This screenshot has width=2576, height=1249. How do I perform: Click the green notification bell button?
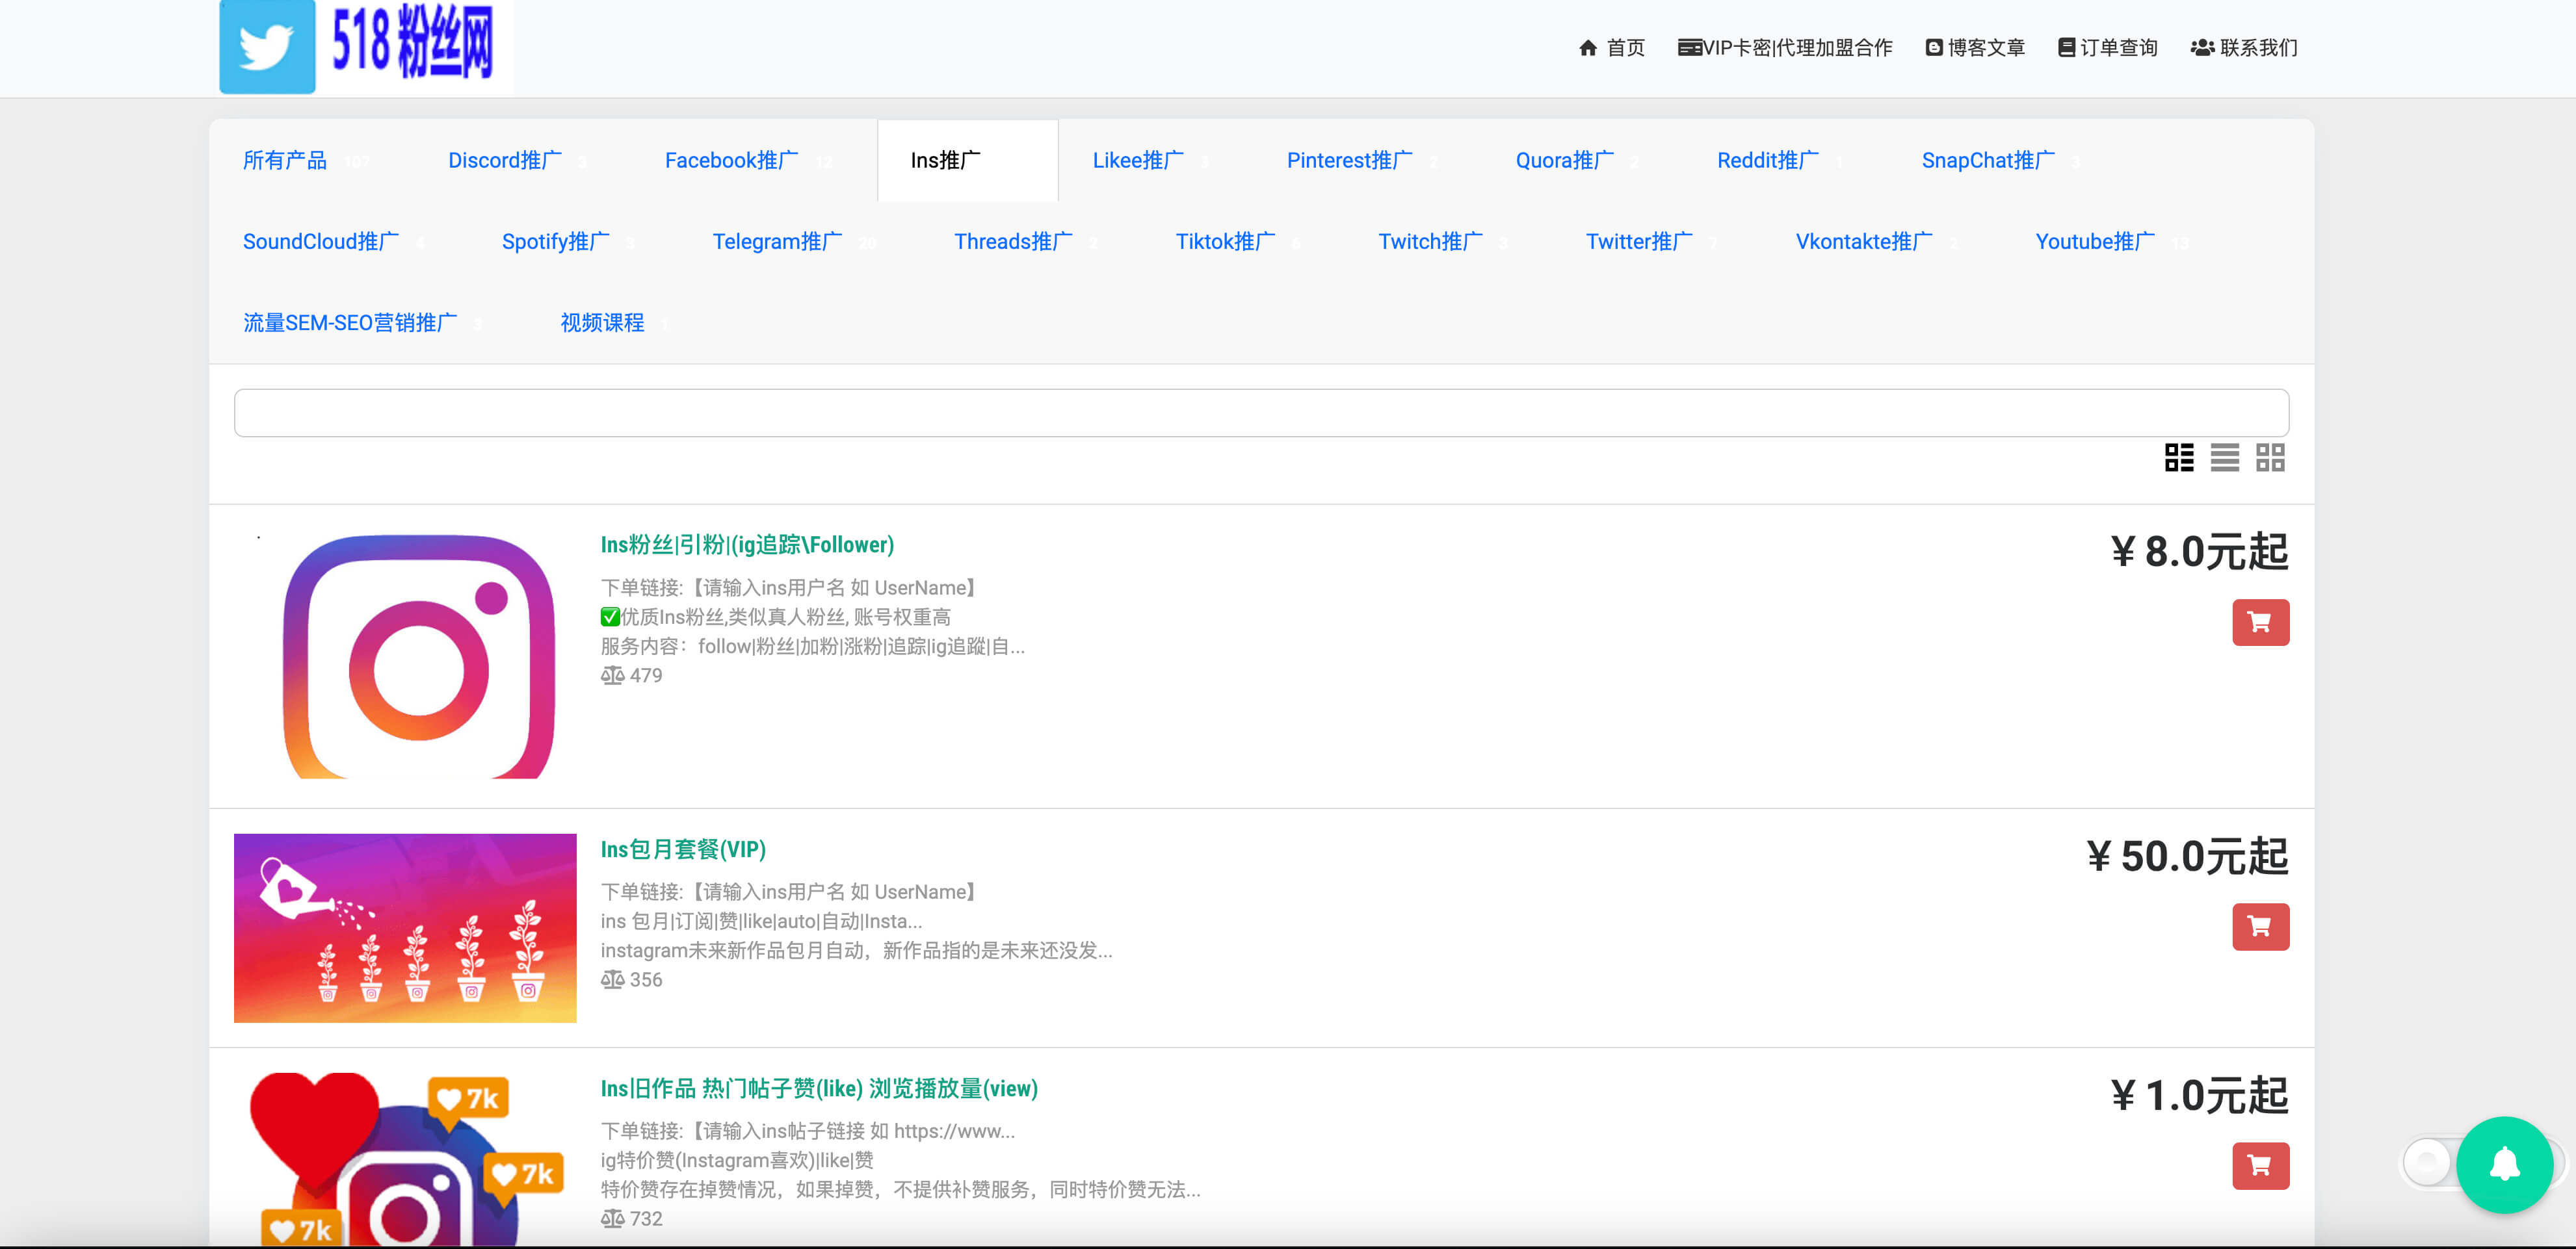[2504, 1164]
